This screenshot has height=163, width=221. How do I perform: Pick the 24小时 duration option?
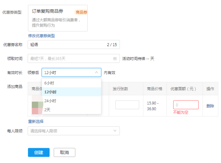coord(71,101)
